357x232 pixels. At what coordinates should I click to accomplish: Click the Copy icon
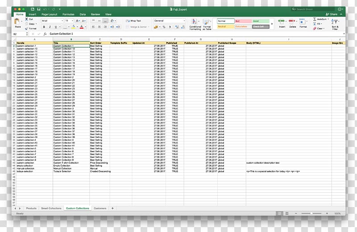[27, 24]
